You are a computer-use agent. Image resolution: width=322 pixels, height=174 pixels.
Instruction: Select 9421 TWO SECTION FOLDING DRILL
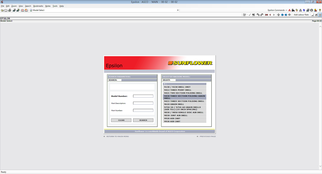tap(184, 93)
